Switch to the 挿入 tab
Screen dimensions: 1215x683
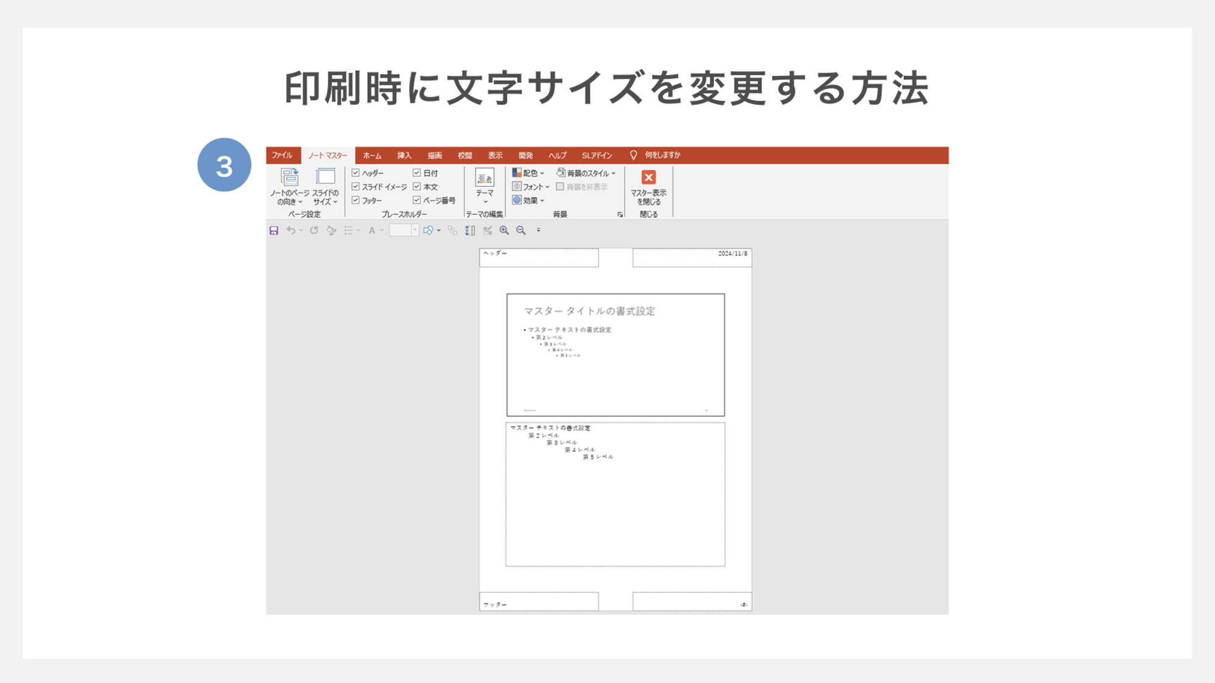(404, 155)
